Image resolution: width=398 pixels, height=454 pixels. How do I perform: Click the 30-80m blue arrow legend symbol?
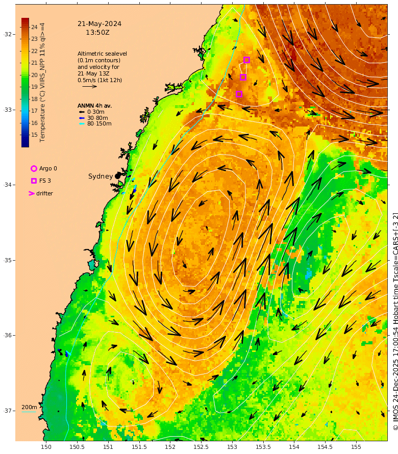[82, 118]
